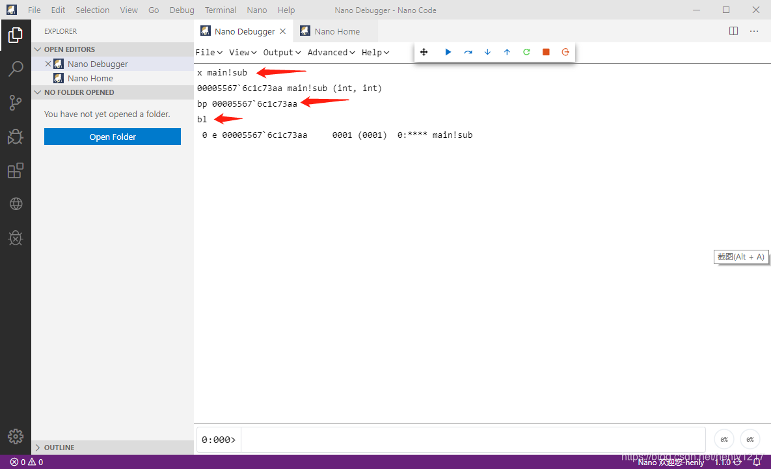Click the 'bl' command line
Viewport: 771px width, 469px height.
202,119
